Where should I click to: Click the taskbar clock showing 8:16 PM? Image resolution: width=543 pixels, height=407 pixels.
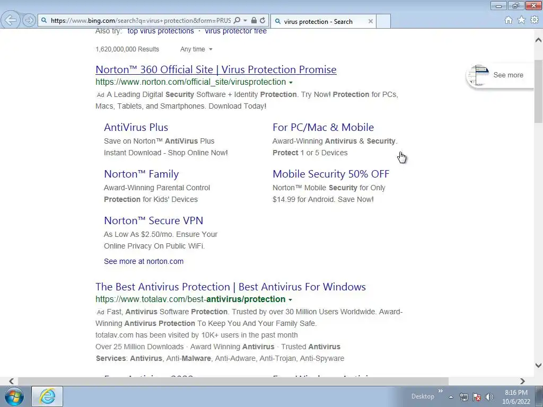pos(516,397)
